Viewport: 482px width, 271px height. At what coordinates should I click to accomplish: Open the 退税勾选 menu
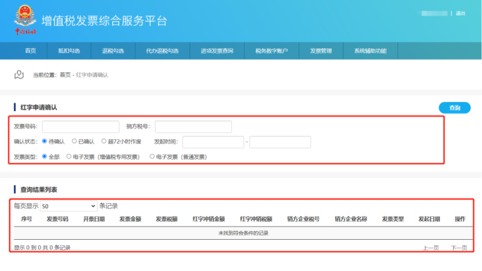(x=113, y=51)
